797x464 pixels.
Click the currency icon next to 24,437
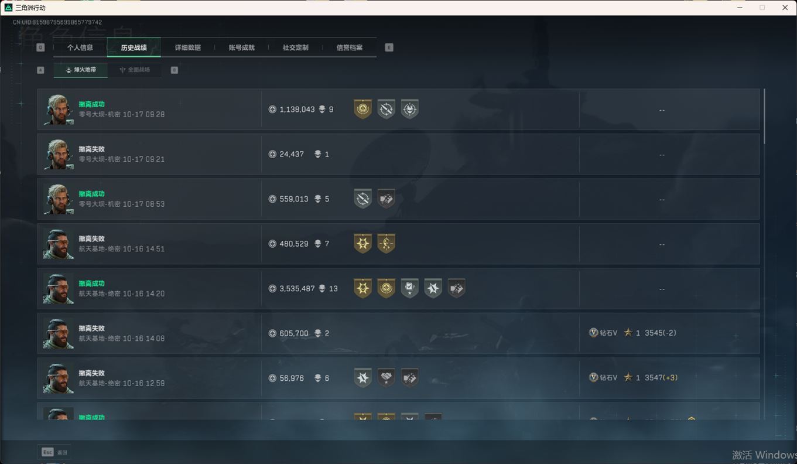(272, 154)
